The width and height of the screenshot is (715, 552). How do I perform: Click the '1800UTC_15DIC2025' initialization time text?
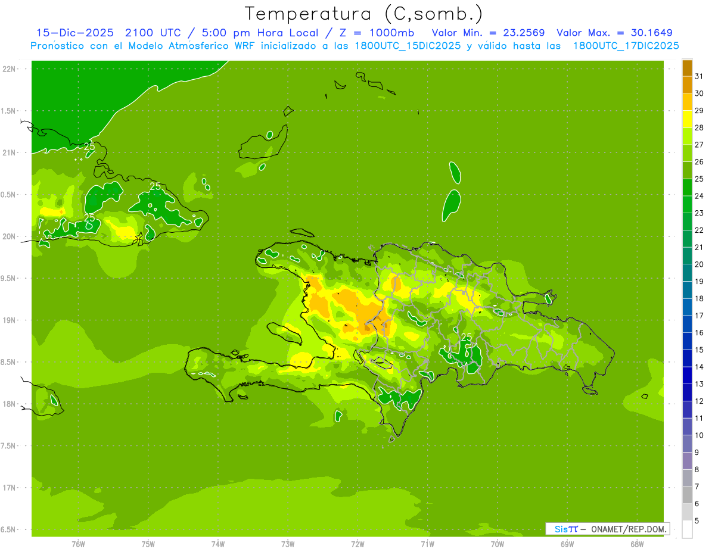pos(408,46)
